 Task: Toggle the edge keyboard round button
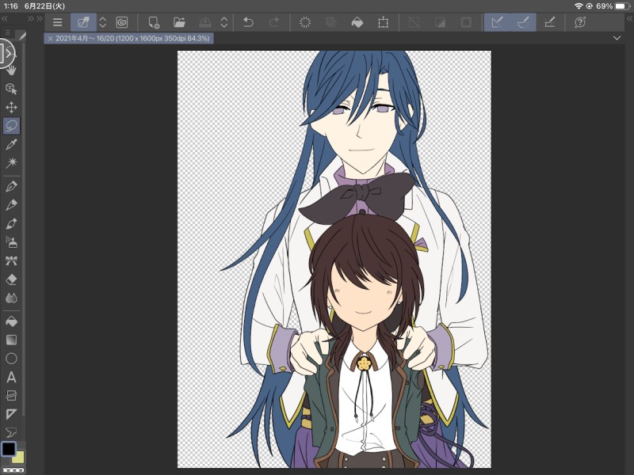tap(6, 54)
